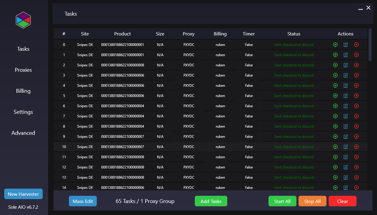
Task: Open the Tasks section in the sidebar
Action: point(23,49)
